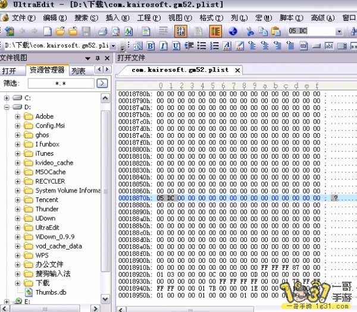Click the center align HTML icon
Screen dimensions: 357x312
click(189, 46)
